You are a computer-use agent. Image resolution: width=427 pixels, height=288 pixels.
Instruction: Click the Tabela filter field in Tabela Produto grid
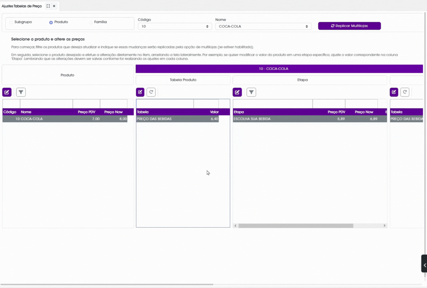[x=165, y=104]
